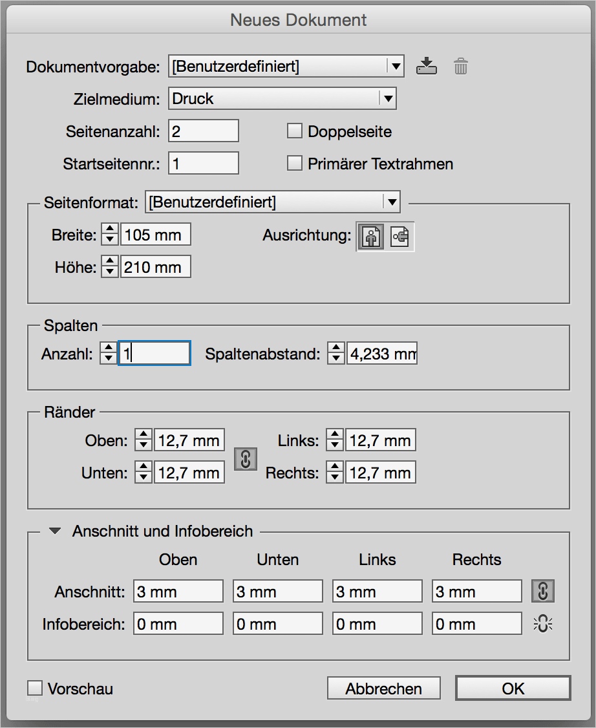
Task: Open the Zielmedium dropdown
Action: tap(387, 98)
